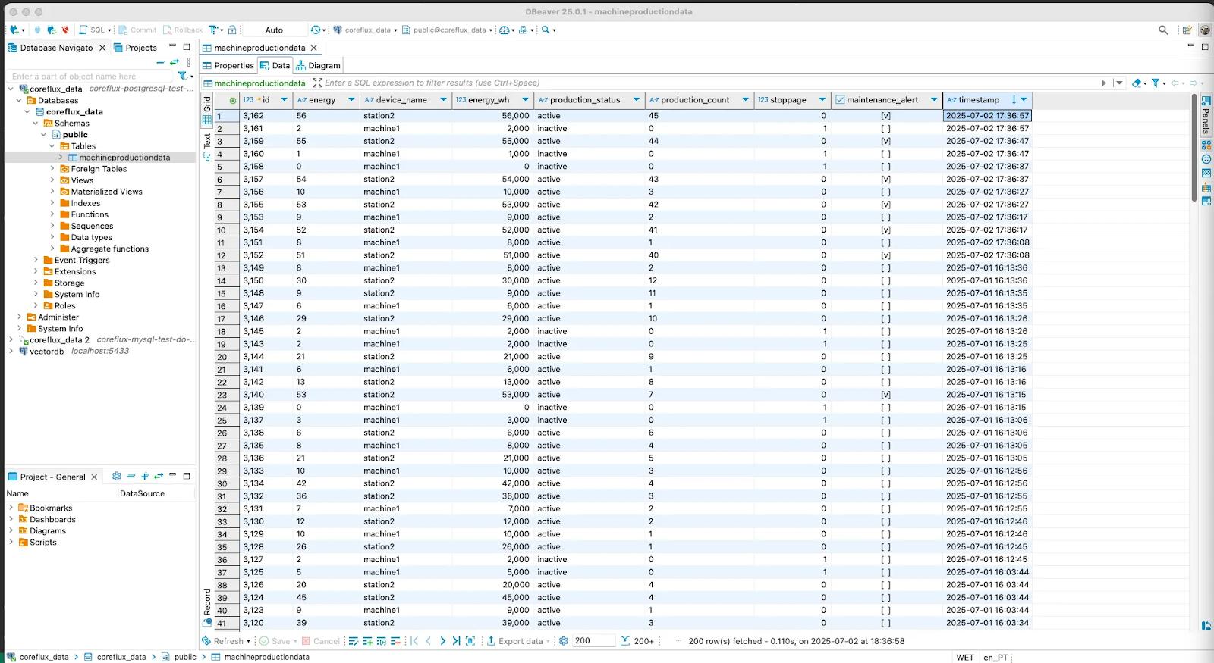This screenshot has height=663, width=1214.
Task: Toggle maintenance_alert checkbox for row id 3,159
Action: click(885, 141)
